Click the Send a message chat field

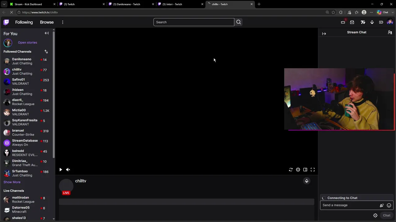pos(350,205)
